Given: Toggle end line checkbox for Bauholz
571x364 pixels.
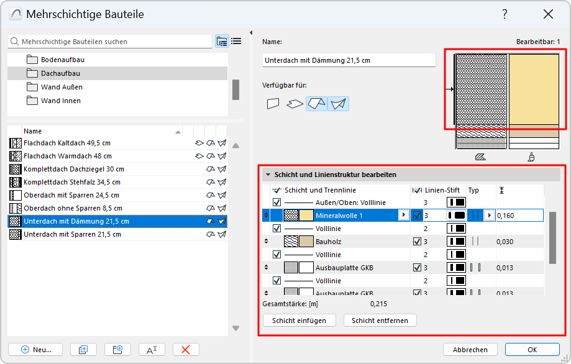Looking at the screenshot, I should [418, 242].
